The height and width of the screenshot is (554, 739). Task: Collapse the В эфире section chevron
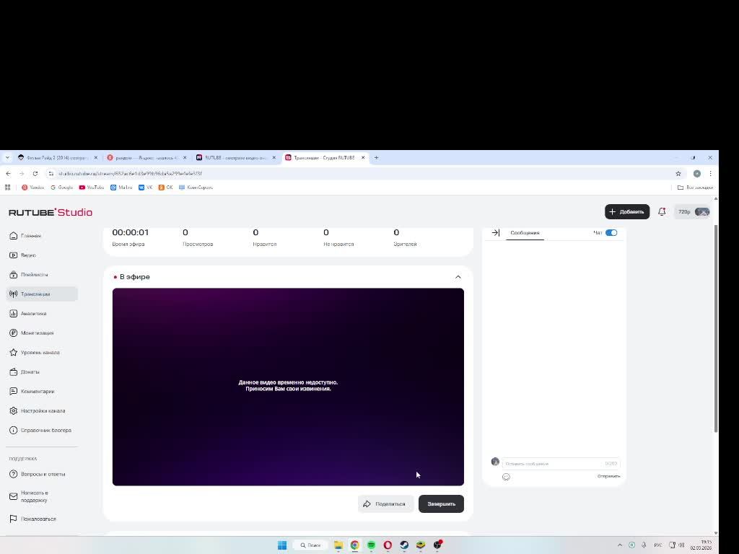click(x=458, y=277)
